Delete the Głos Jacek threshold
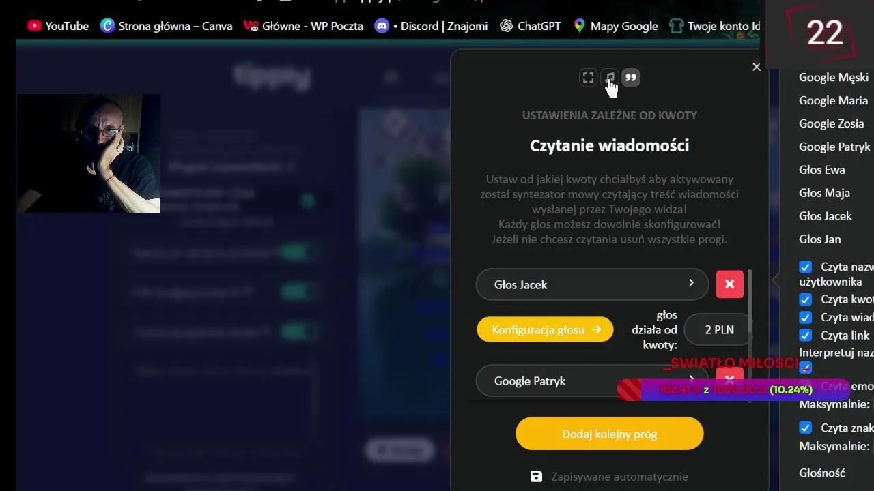This screenshot has height=491, width=874. tap(729, 284)
